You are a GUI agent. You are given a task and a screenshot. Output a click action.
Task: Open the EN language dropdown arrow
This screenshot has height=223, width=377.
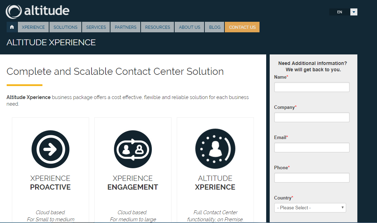(354, 12)
